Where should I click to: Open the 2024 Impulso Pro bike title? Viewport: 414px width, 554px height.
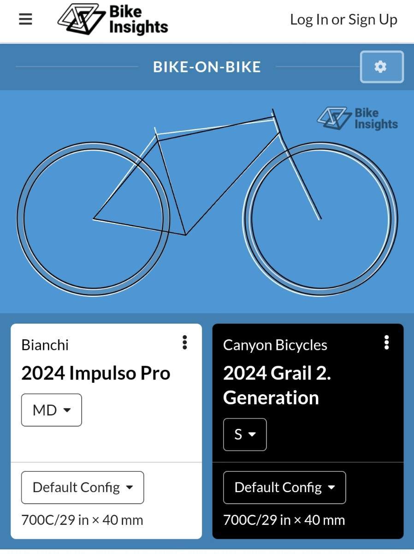96,373
